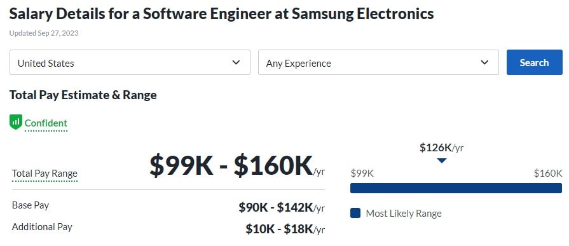Click the blue salary range bar
The height and width of the screenshot is (246, 569).
456,188
